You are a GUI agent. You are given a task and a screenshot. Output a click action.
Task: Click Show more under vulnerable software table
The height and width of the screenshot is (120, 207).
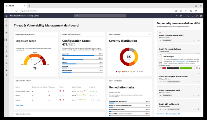click(x=19, y=105)
